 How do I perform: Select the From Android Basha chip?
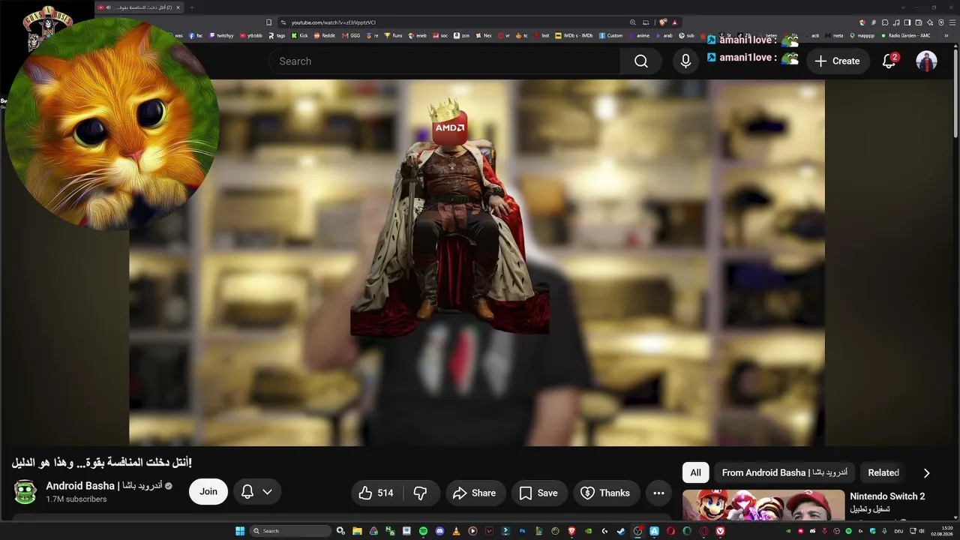[x=784, y=472]
